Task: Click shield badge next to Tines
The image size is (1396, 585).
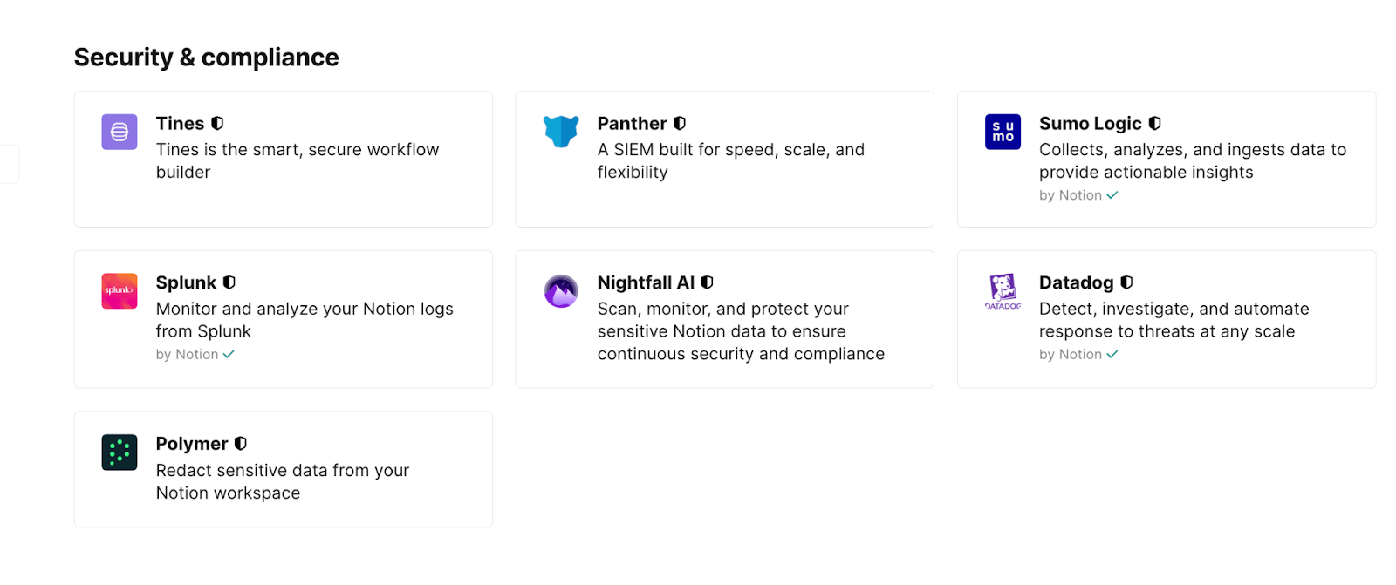Action: [x=217, y=124]
